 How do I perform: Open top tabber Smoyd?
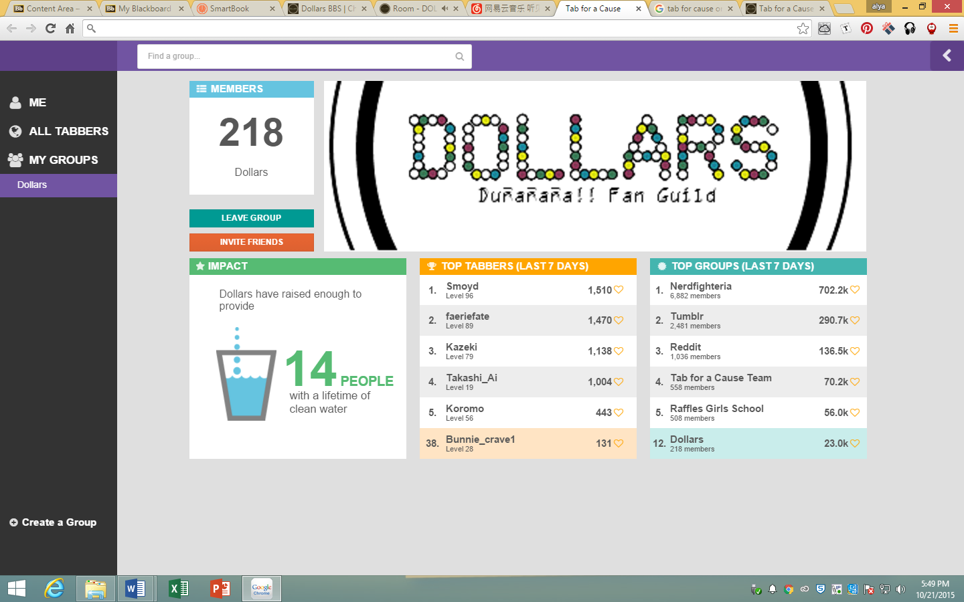point(528,290)
